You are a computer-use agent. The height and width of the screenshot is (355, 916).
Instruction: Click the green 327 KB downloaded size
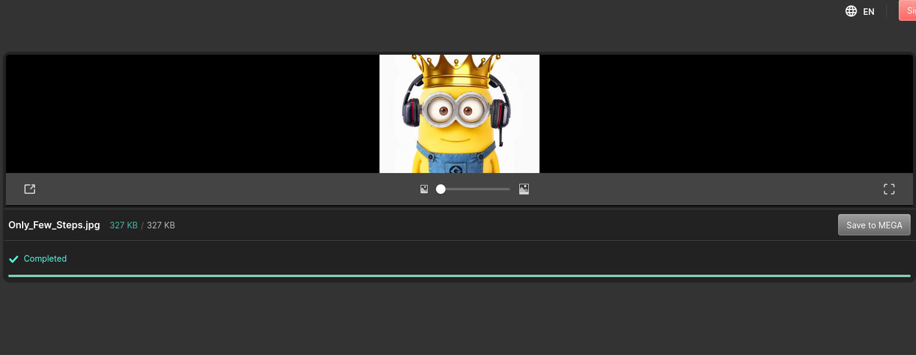pos(124,225)
